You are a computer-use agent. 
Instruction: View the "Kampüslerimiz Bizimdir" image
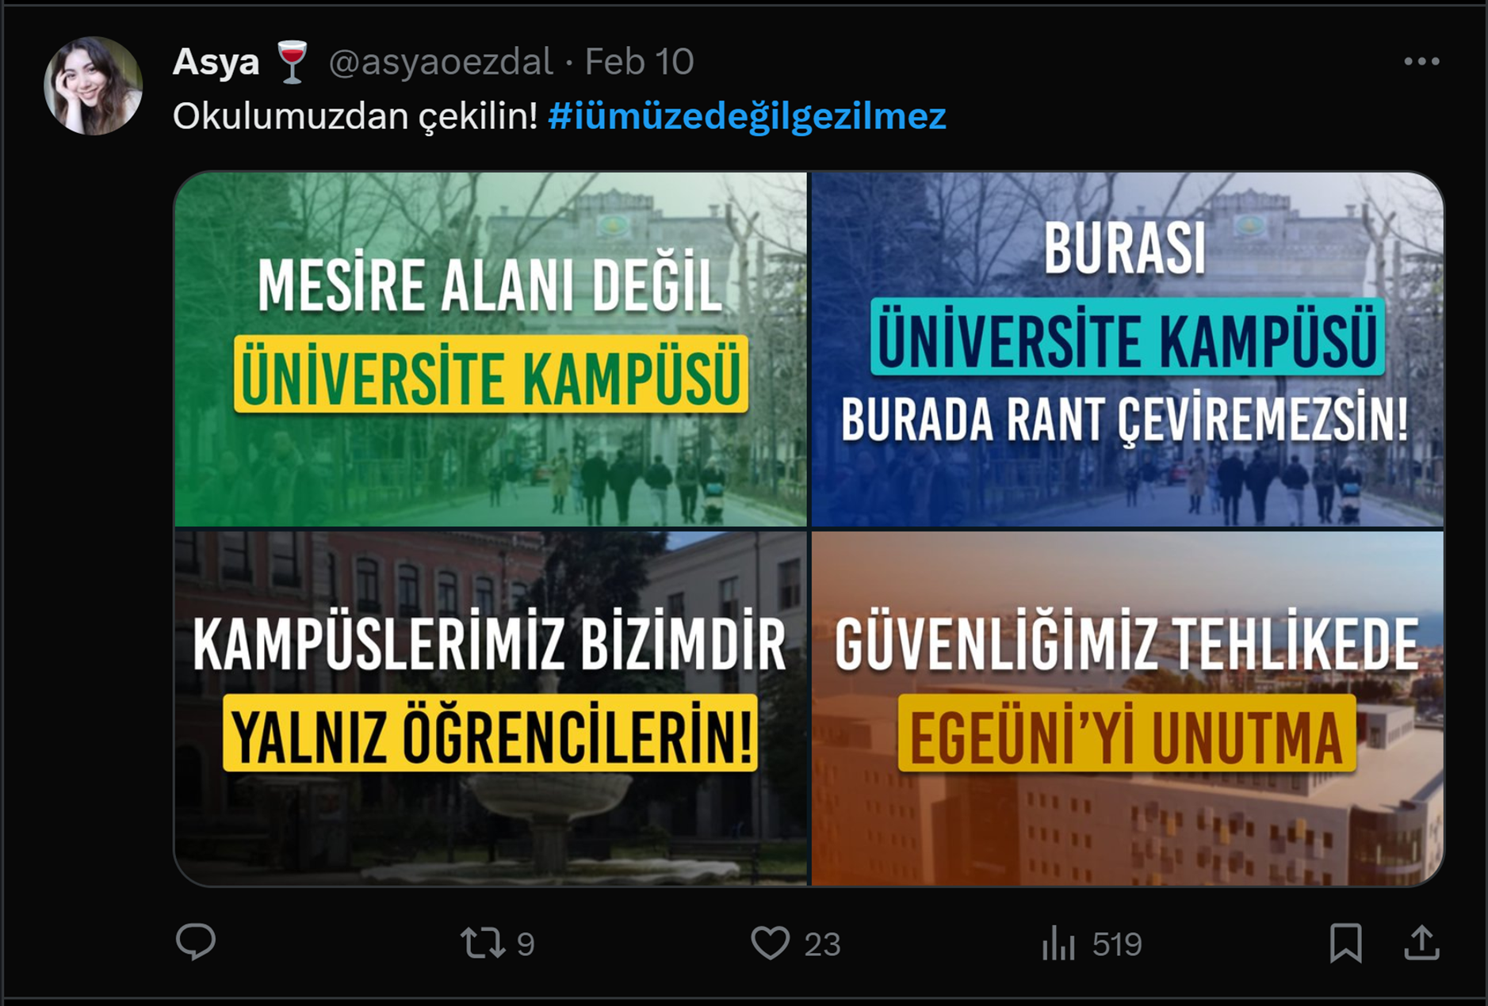click(x=491, y=707)
